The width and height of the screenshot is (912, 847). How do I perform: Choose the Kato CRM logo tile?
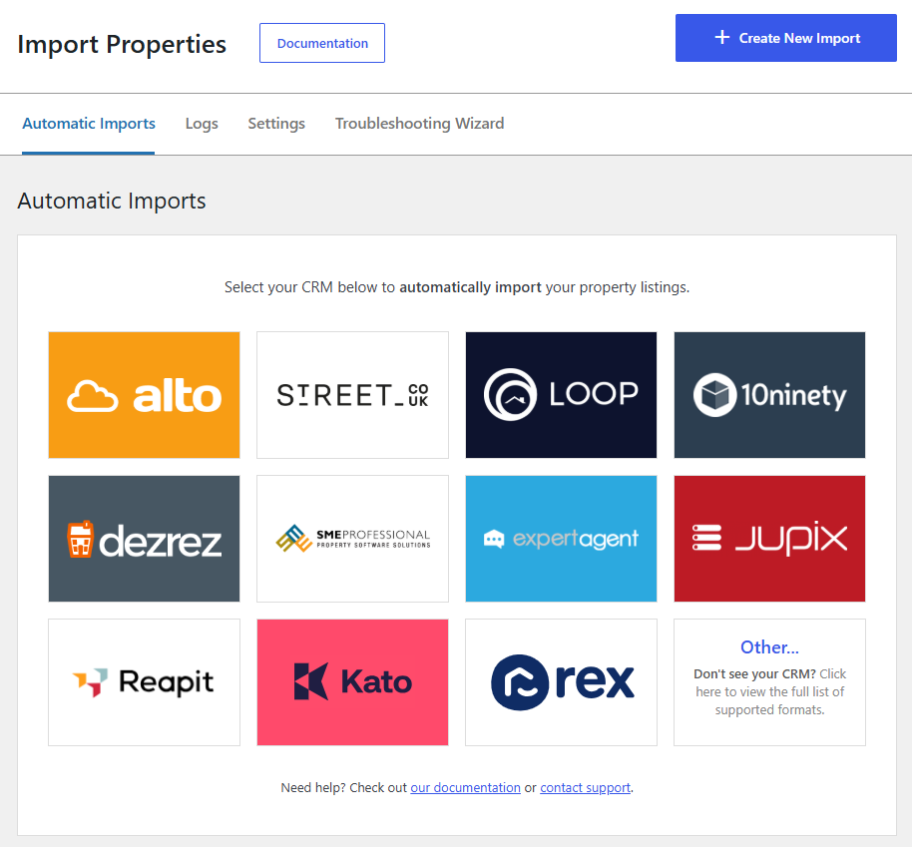(x=352, y=682)
